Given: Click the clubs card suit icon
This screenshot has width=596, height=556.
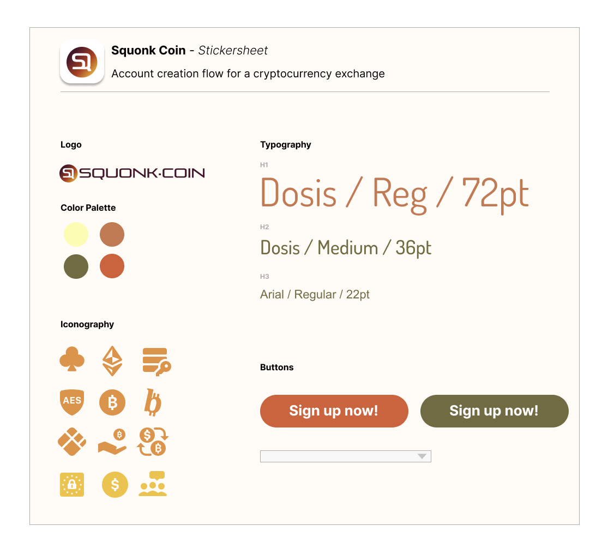Looking at the screenshot, I should 72,359.
